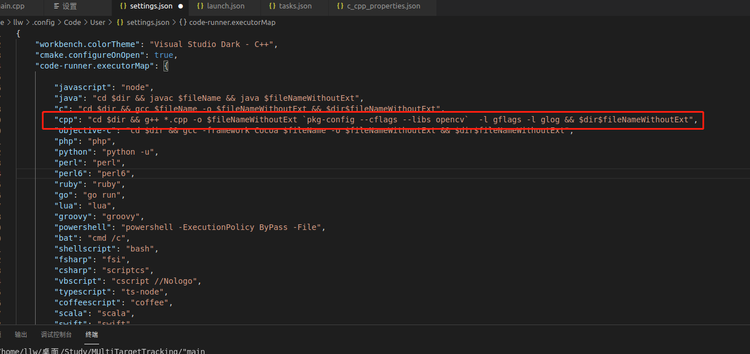Viewport: 750px width, 354px height.
Task: Click the "ts-node" value
Action: pos(143,292)
